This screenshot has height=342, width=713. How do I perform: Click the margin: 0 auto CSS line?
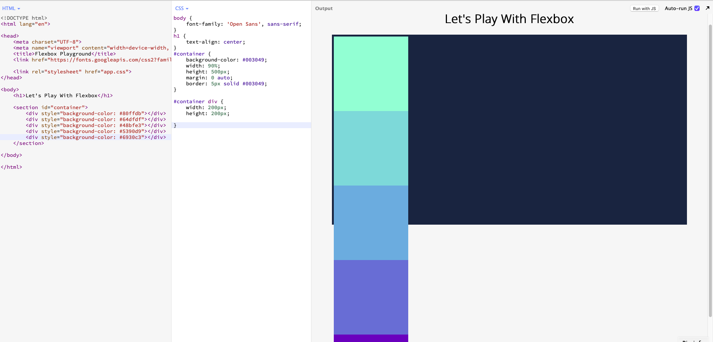pos(209,77)
